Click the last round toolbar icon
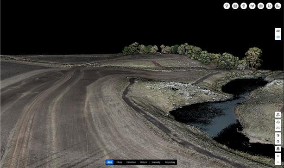 tap(278, 6)
